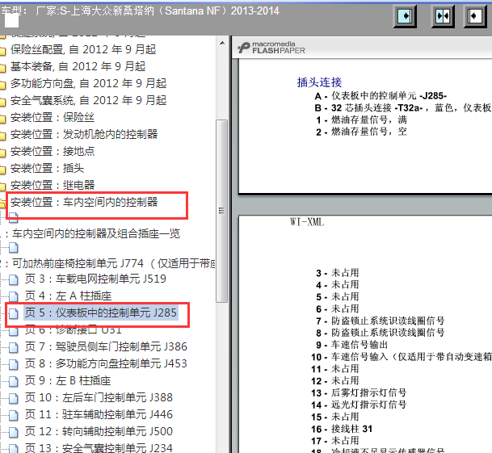492x453 pixels.
Task: Select 安装位置：车内空间内的控制器 folder
Action: pos(84,202)
